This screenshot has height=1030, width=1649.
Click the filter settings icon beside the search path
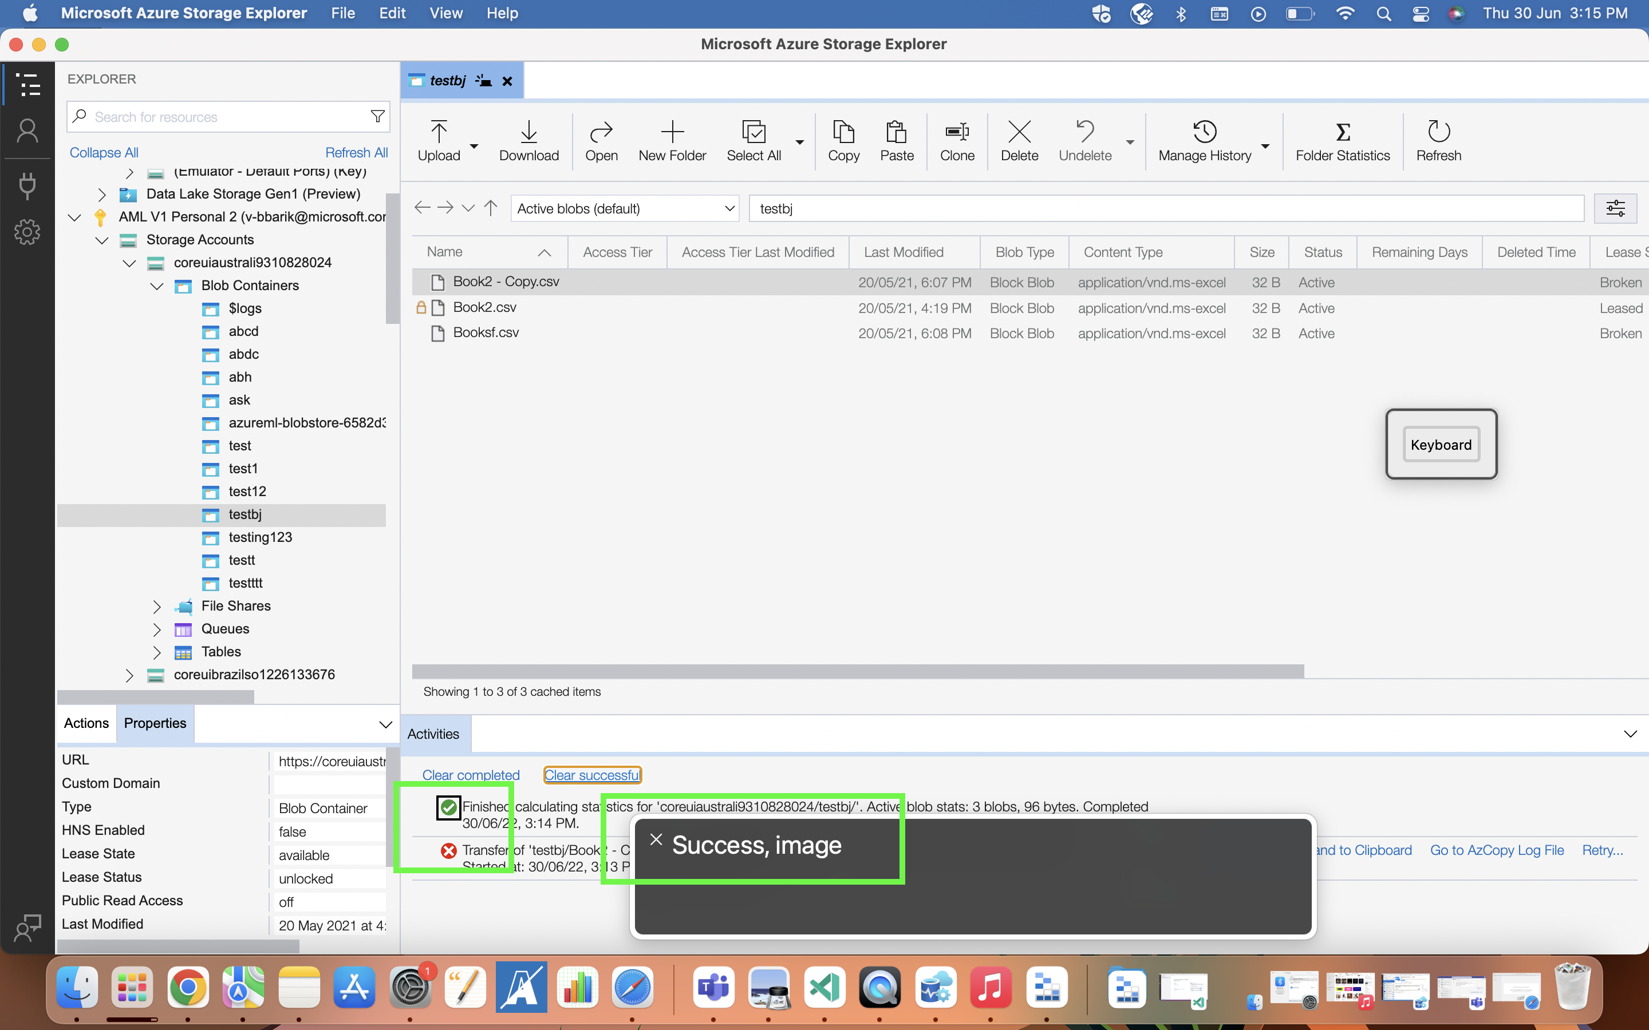click(x=1616, y=208)
